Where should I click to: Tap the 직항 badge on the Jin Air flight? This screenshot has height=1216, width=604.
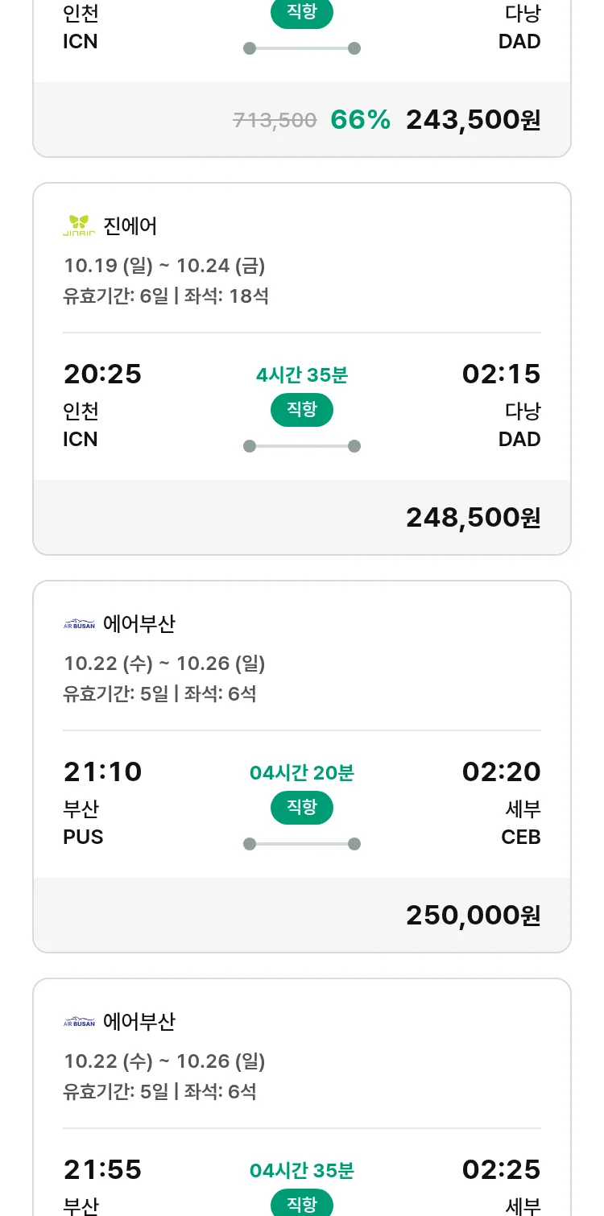(302, 410)
